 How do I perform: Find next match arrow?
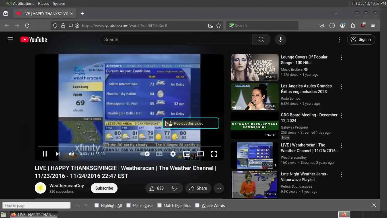[x=86, y=205]
